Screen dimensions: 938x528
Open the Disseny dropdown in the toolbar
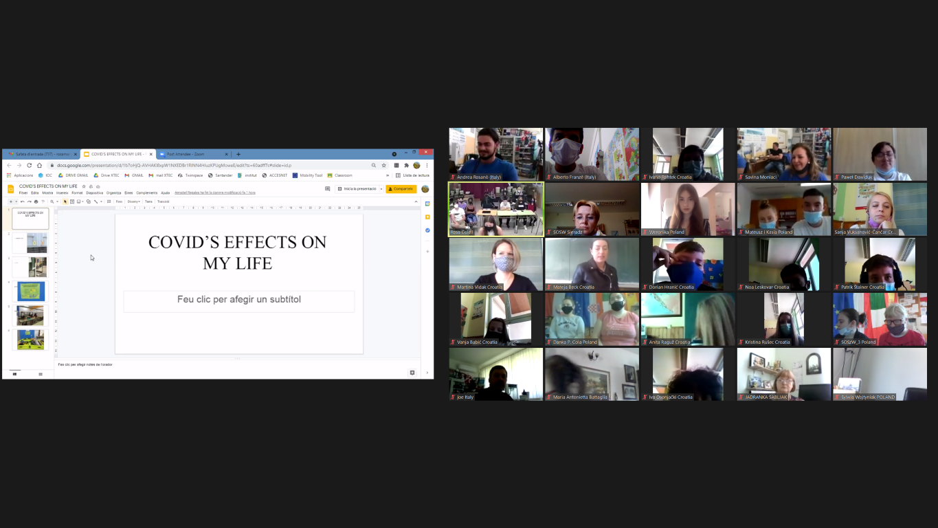(x=133, y=201)
